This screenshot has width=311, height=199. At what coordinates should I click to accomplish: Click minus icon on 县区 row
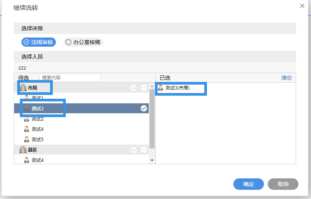coord(143,150)
